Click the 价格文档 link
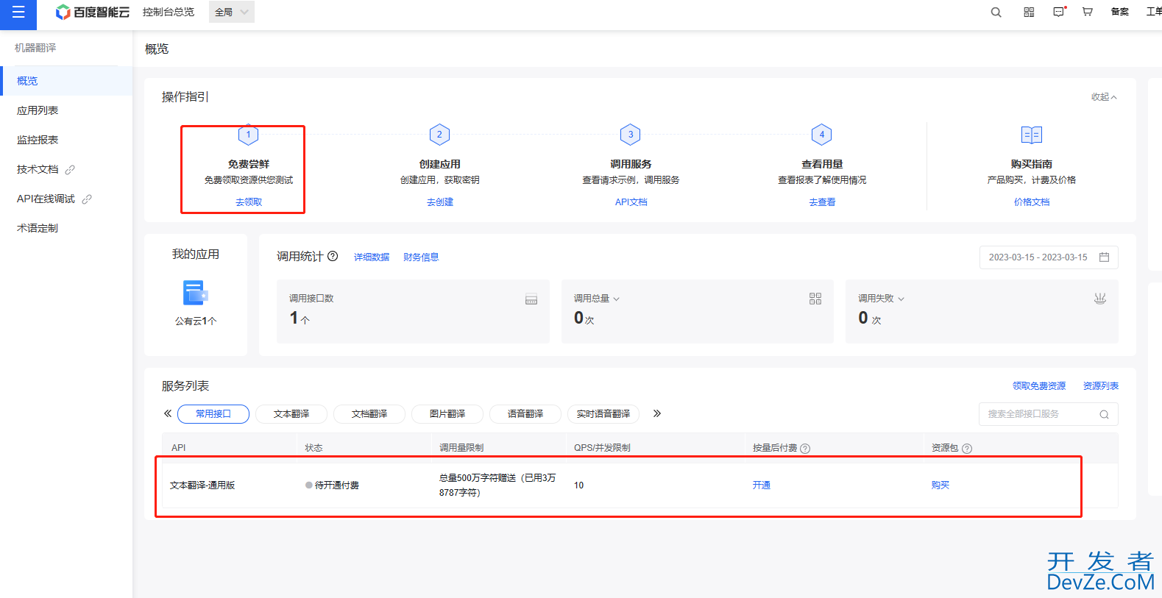Screen dimensions: 1162x598 click(1032, 202)
